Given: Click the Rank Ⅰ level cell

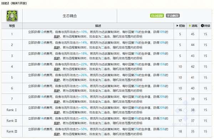Looking at the screenshot, I should (x=12, y=110).
